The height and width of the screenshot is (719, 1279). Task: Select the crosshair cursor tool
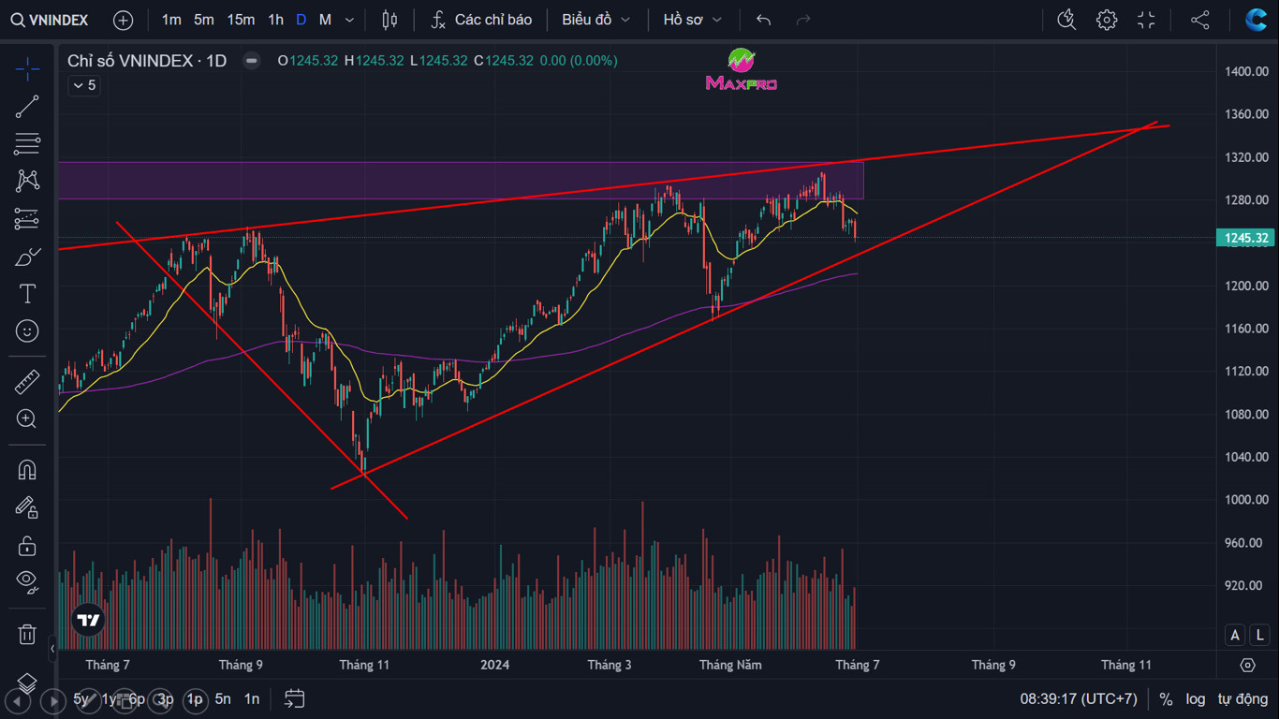27,68
